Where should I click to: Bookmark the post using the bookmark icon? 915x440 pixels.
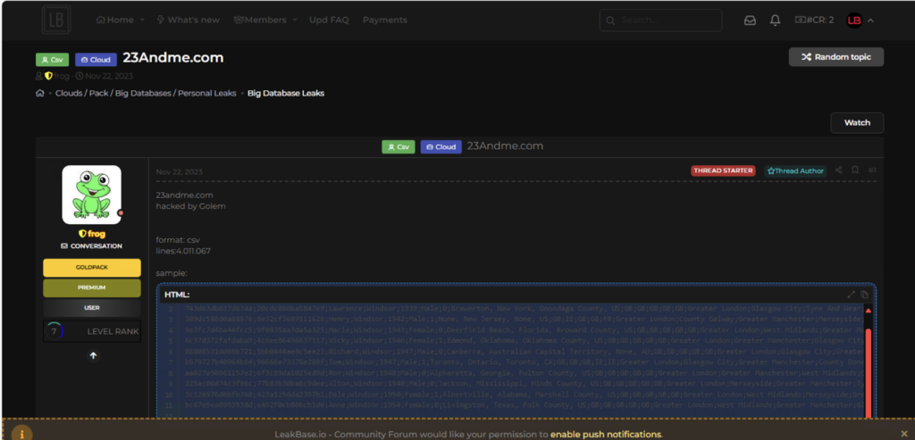(x=855, y=170)
